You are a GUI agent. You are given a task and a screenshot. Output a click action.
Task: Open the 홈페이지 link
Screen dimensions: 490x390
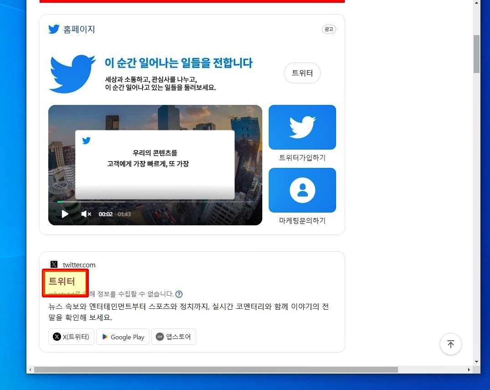point(79,29)
